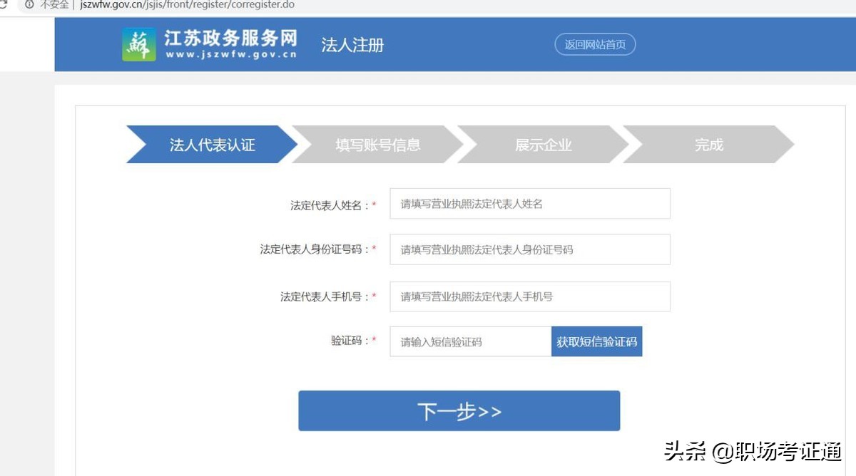Click the Jiangsu government service logo icon
Screen dimensions: 856x476
pos(139,45)
